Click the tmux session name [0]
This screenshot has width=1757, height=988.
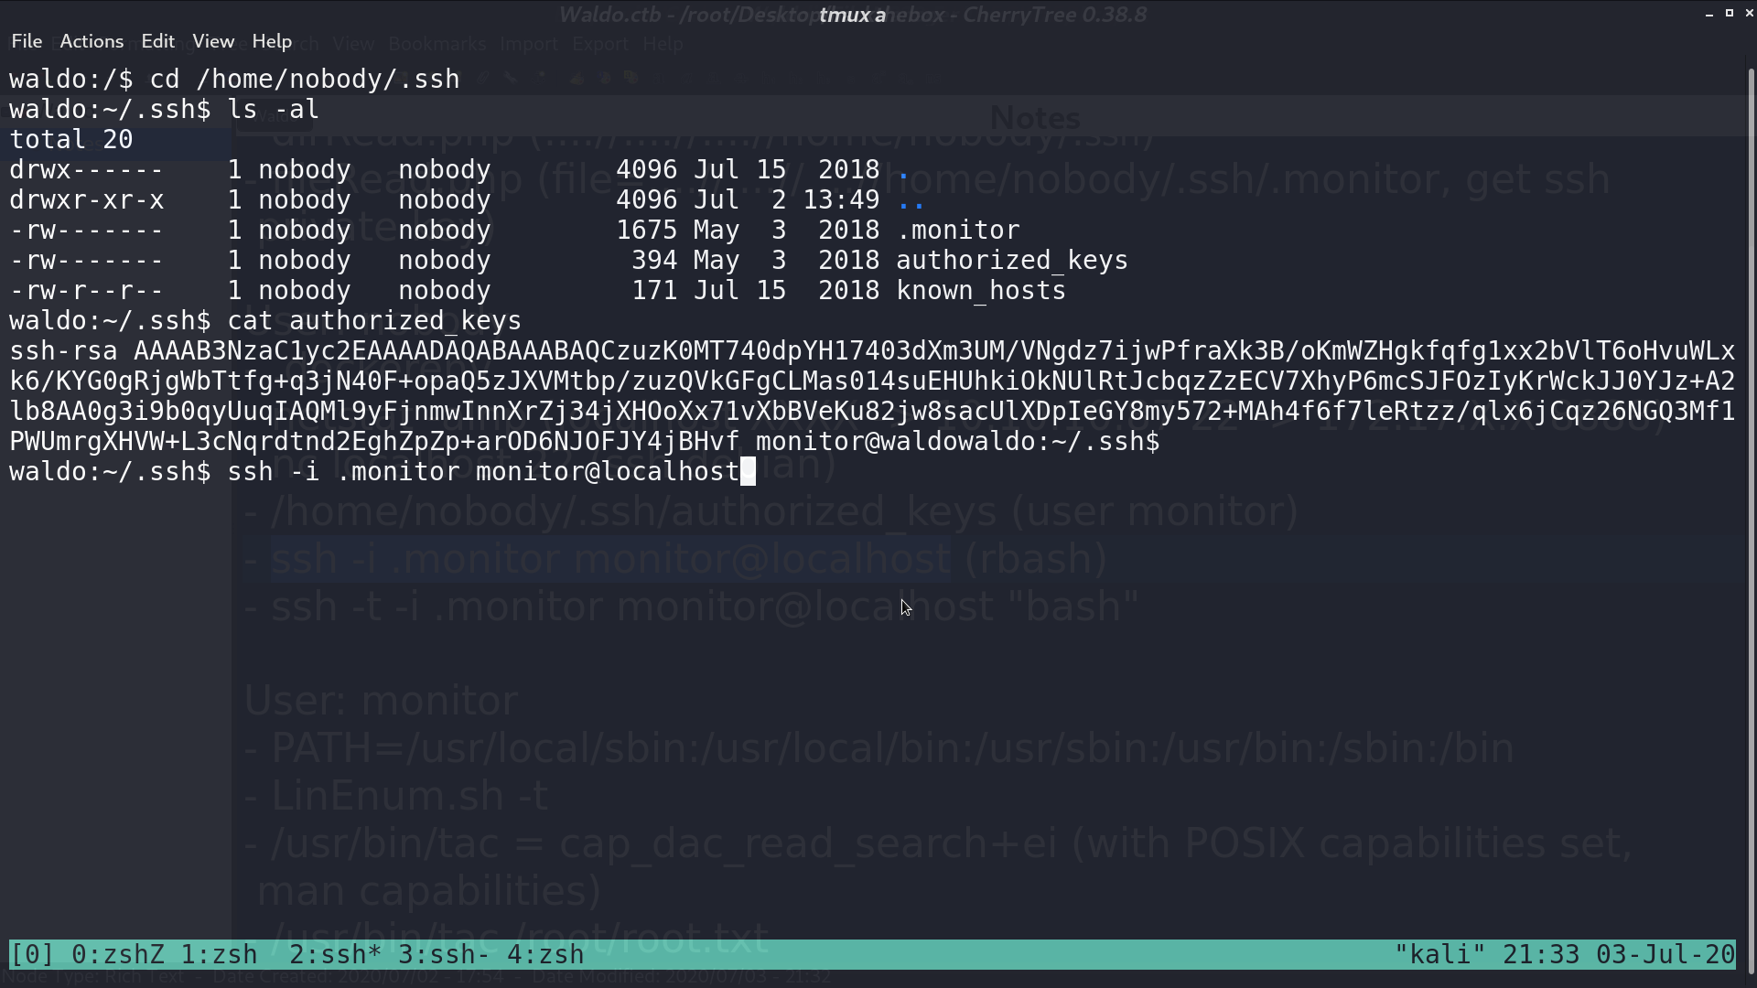[32, 954]
